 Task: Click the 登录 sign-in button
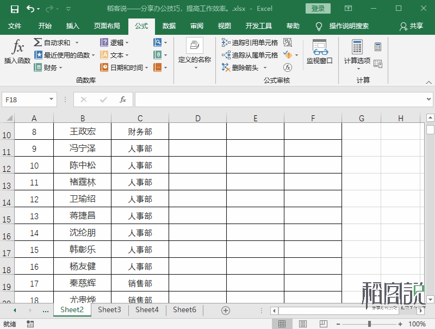point(318,9)
